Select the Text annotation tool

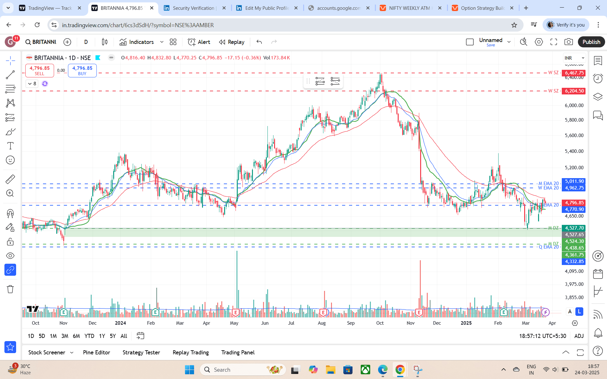pyautogui.click(x=10, y=146)
